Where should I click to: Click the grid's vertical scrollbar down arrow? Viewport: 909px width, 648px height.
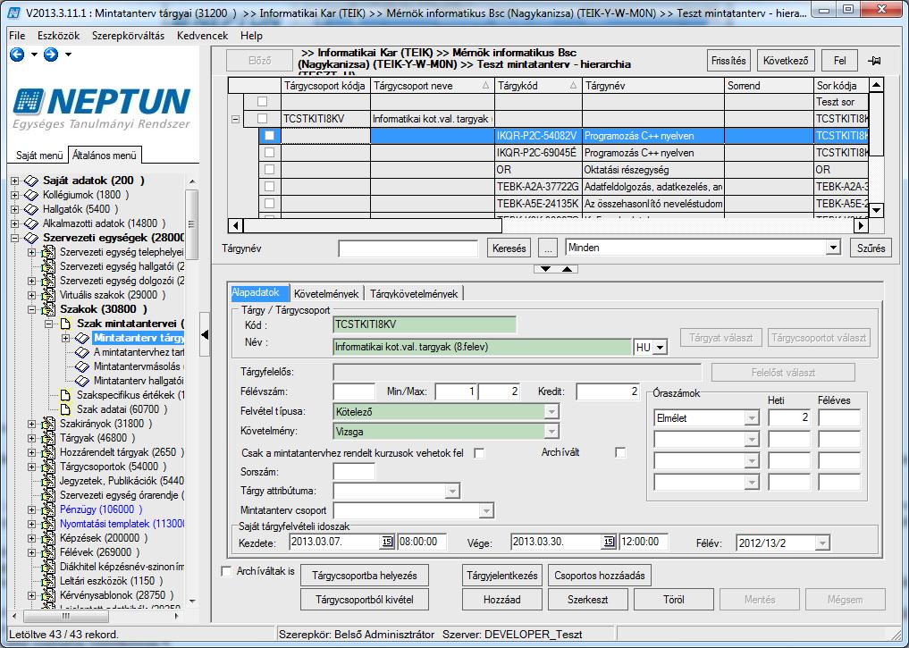point(876,210)
